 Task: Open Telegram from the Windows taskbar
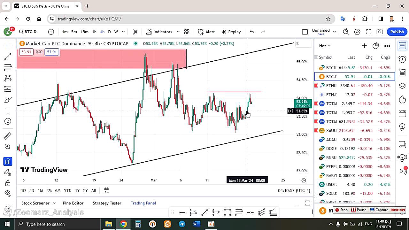point(182,224)
